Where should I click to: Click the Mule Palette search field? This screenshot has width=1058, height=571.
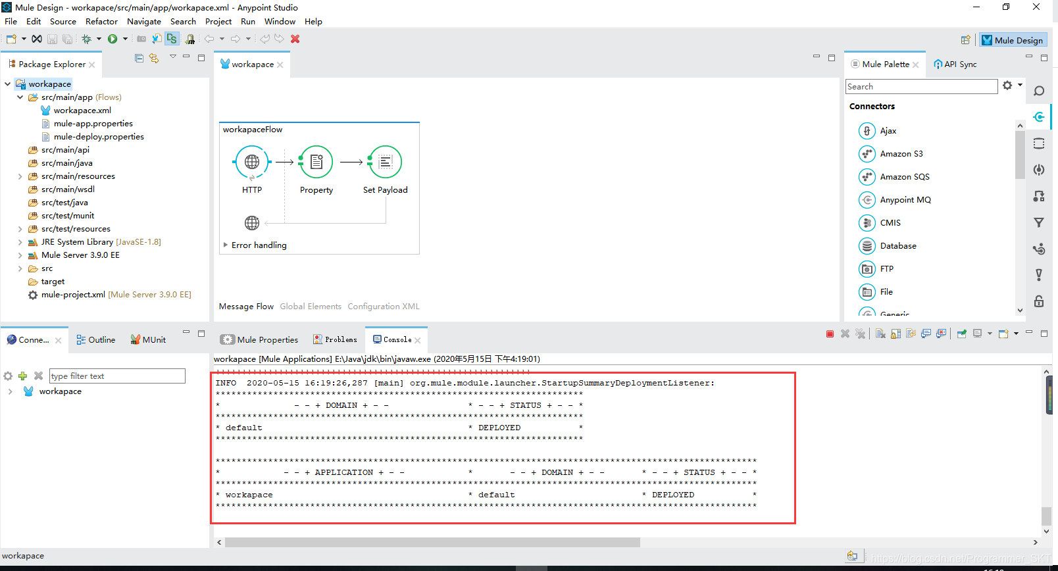coord(921,87)
